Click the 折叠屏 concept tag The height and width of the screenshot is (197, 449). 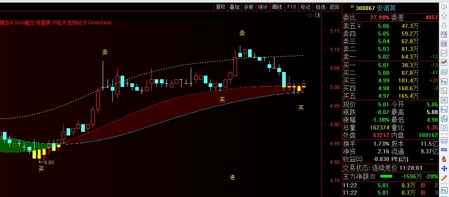coord(43,23)
